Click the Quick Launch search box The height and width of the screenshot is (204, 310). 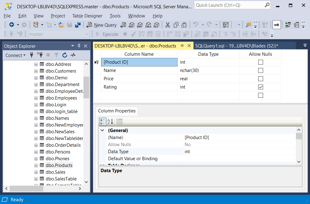click(230, 5)
